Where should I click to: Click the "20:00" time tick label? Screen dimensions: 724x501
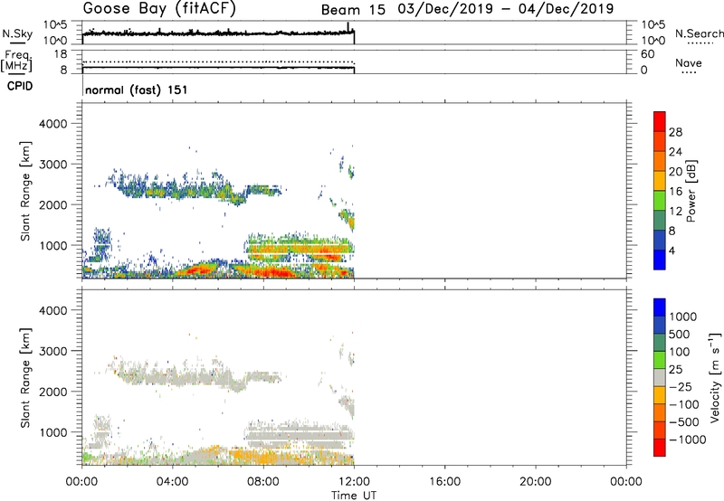pyautogui.click(x=536, y=482)
